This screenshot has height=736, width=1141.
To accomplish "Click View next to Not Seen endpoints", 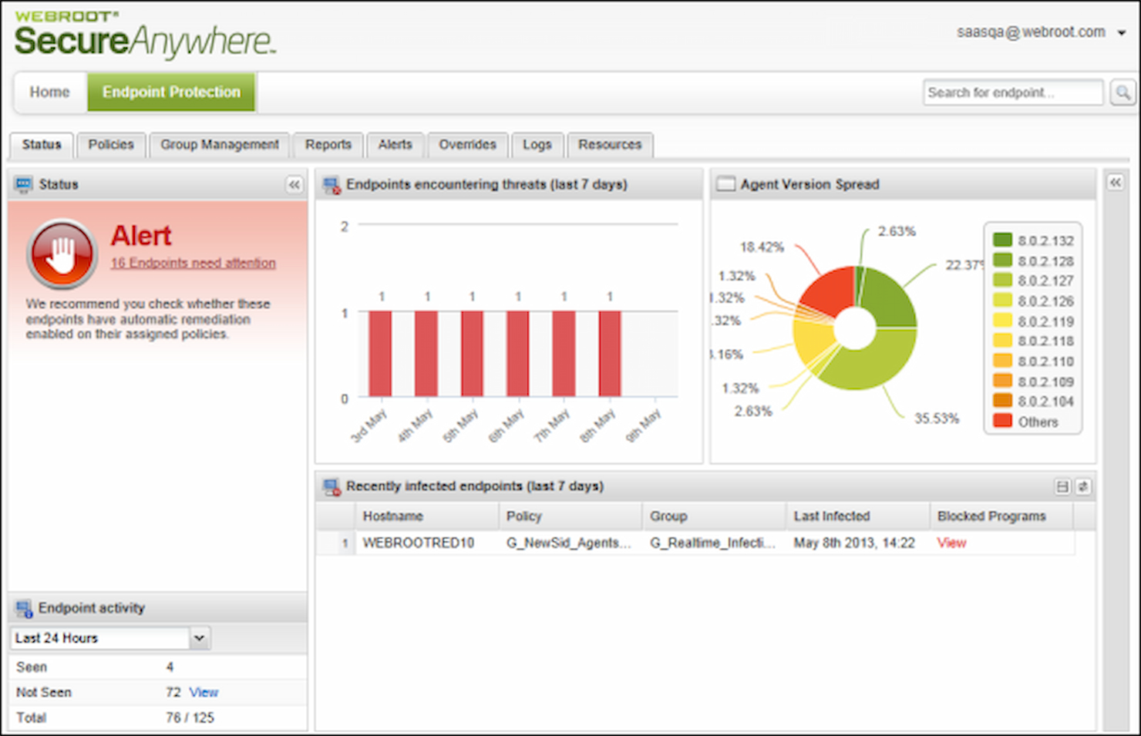I will (x=204, y=692).
